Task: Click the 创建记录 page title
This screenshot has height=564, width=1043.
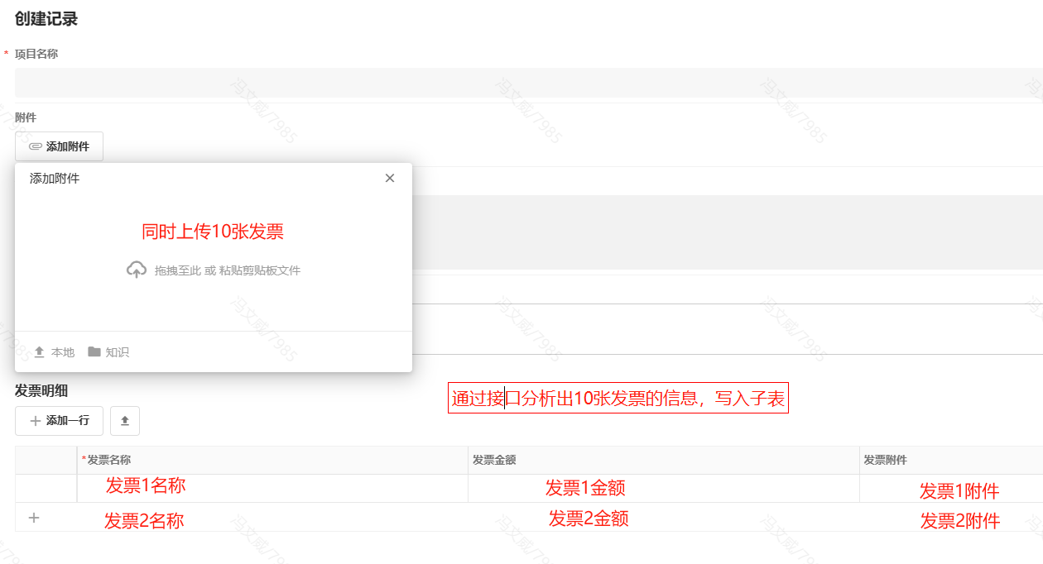Action: (46, 19)
